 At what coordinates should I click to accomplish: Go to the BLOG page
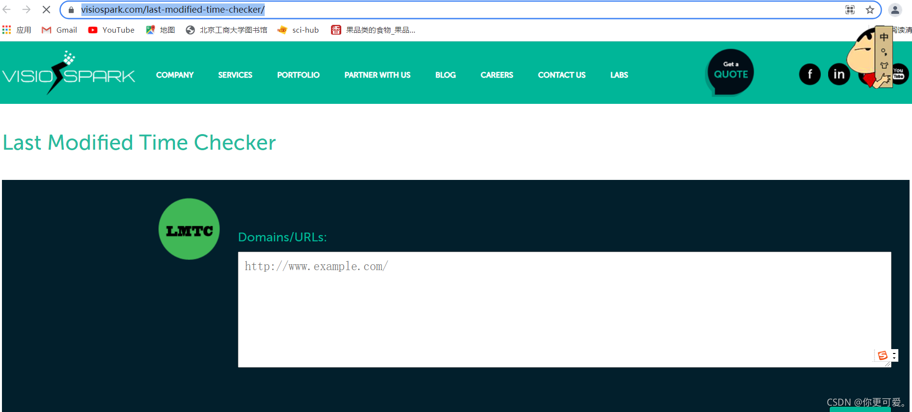pyautogui.click(x=446, y=75)
